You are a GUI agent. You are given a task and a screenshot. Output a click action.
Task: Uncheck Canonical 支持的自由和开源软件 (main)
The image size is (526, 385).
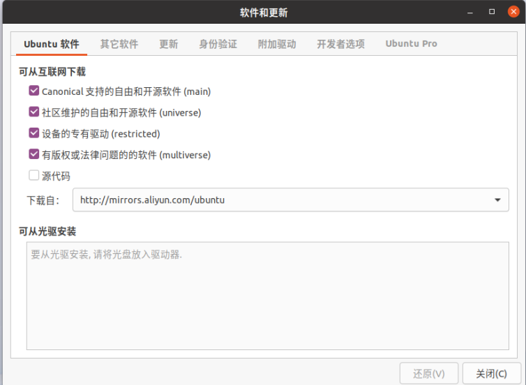coord(34,91)
